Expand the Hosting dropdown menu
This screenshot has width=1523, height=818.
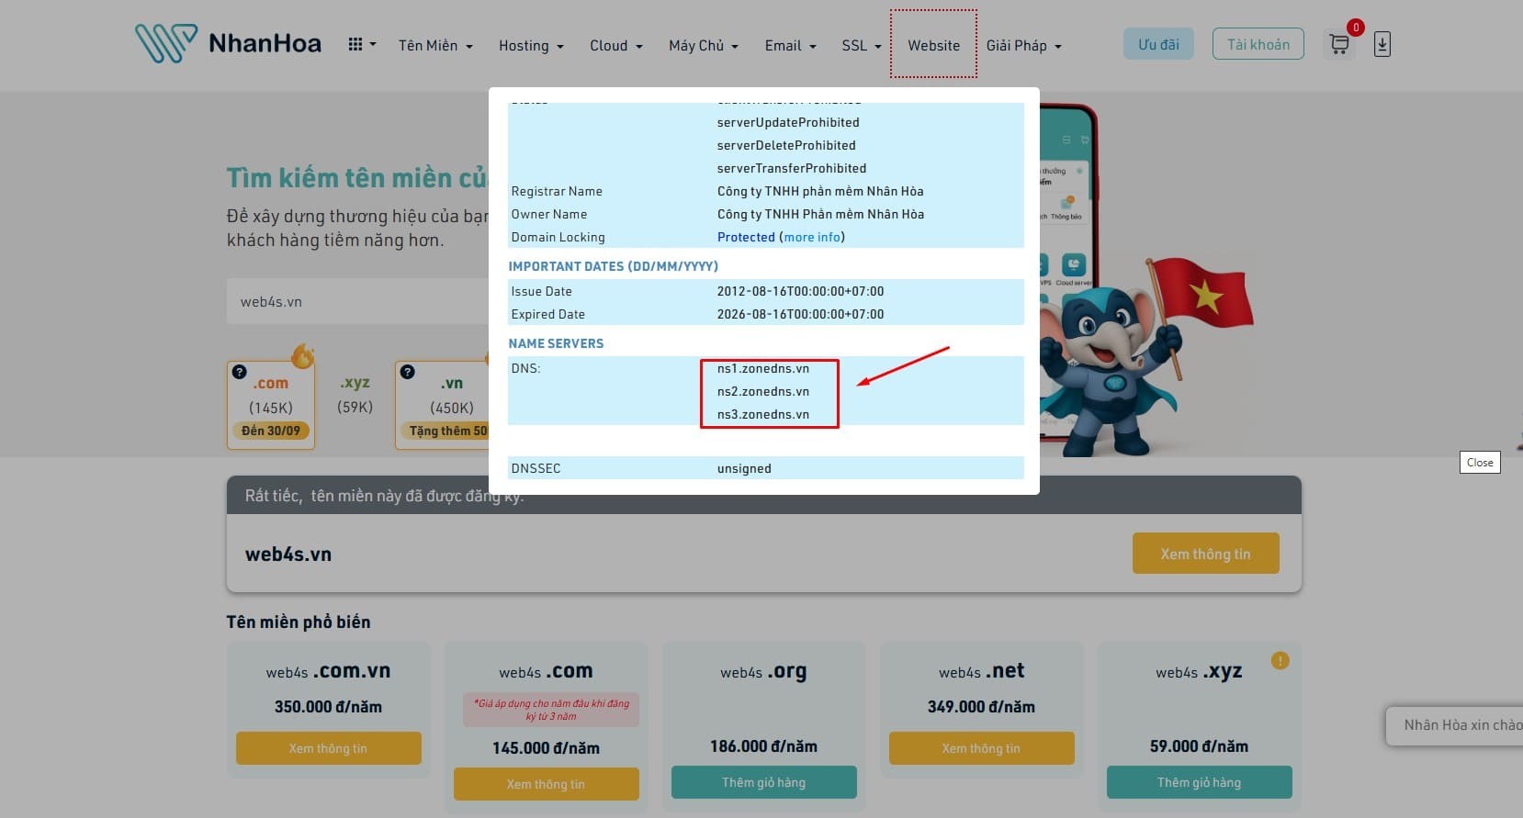click(531, 45)
